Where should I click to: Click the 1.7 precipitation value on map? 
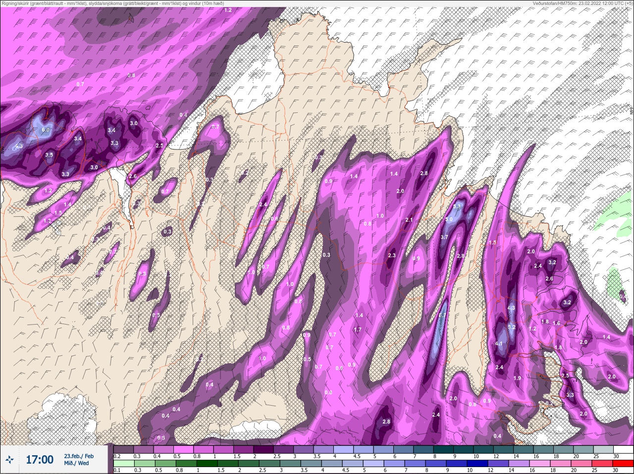[358, 329]
